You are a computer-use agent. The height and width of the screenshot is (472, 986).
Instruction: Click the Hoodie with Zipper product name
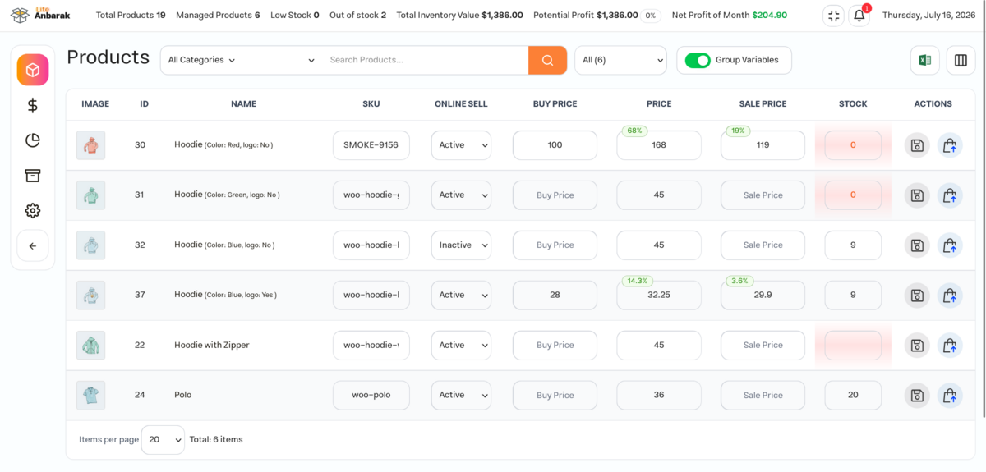212,346
